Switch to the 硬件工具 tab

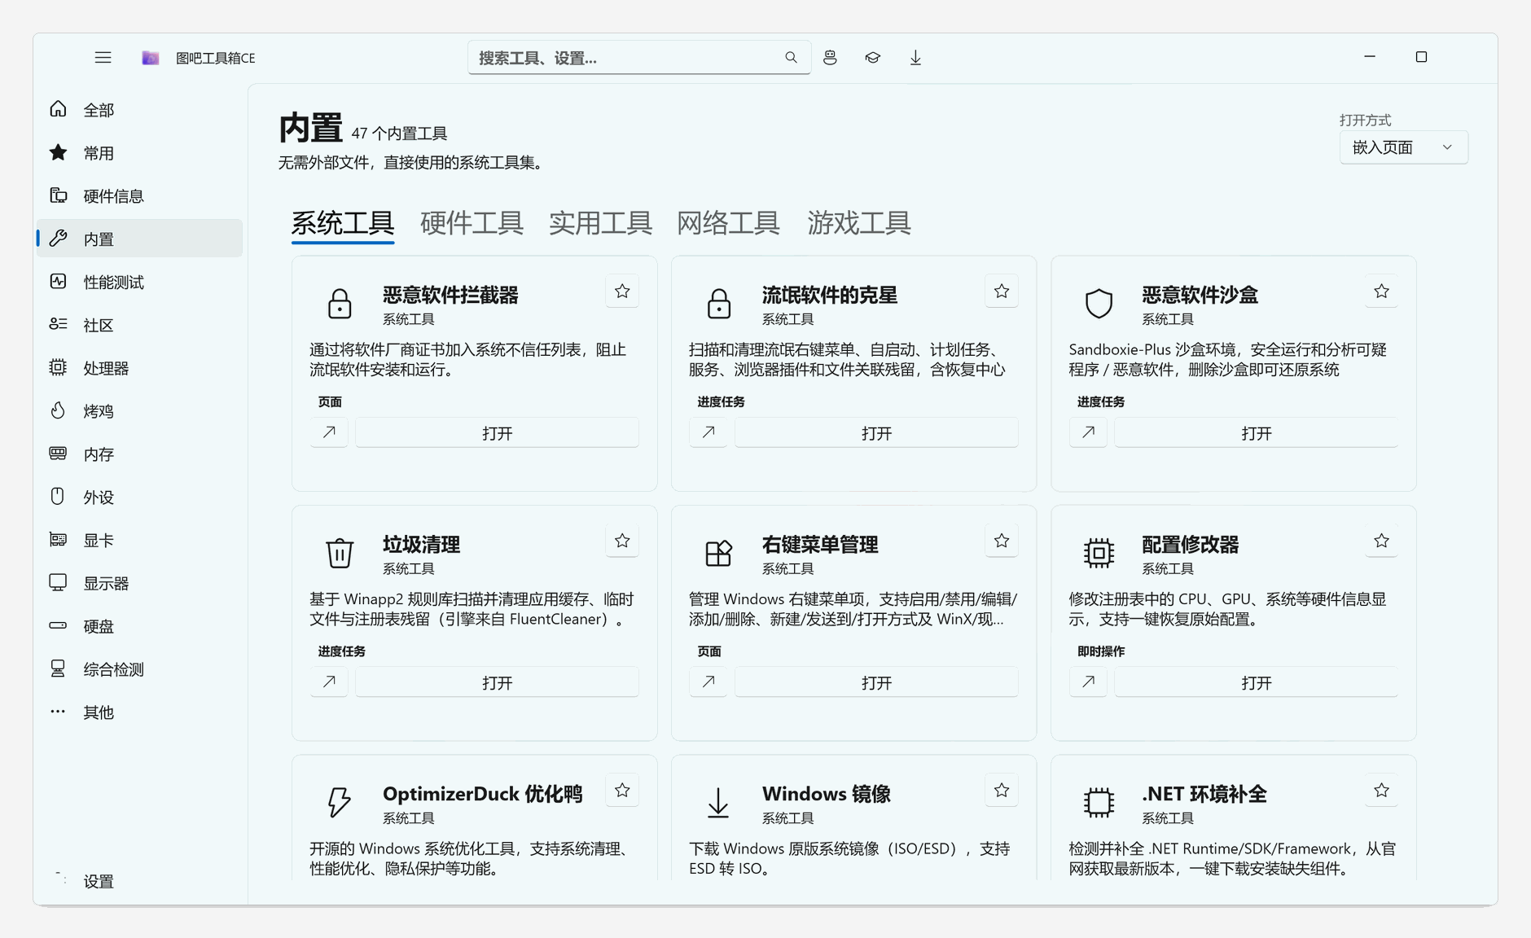tap(472, 223)
